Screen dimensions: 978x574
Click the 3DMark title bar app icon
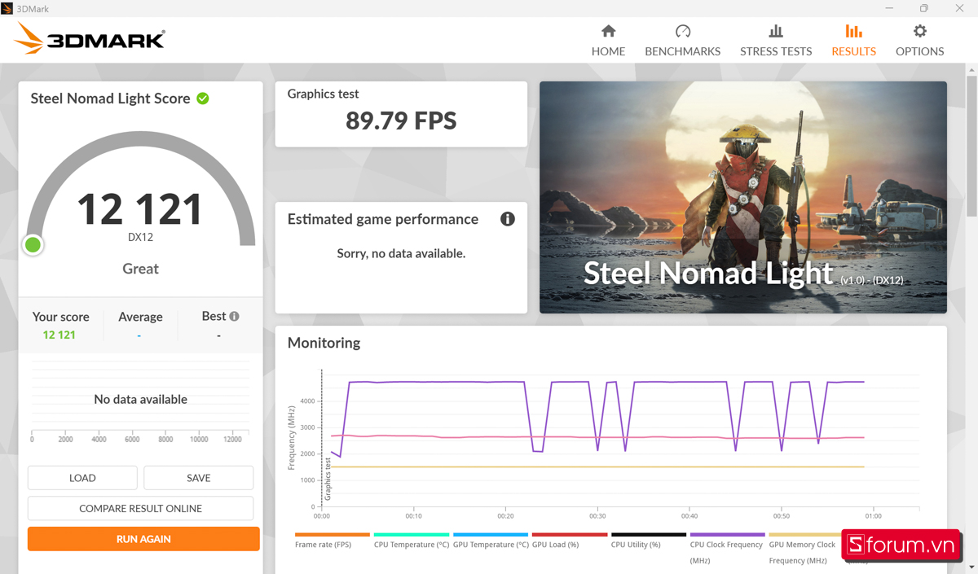7,8
